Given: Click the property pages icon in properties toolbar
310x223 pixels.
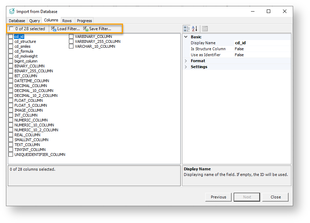Looking at the screenshot, I should (205, 28).
